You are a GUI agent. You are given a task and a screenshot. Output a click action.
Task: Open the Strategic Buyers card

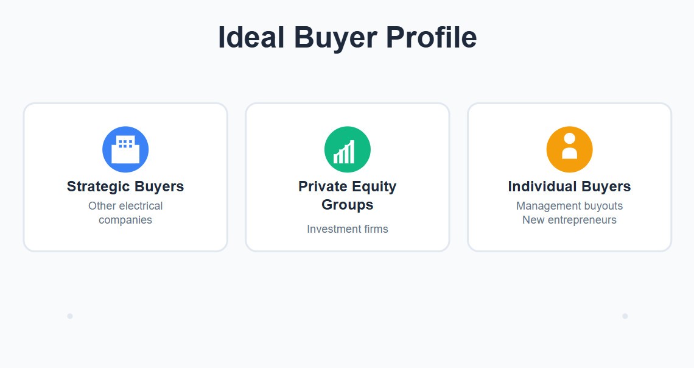(x=125, y=177)
